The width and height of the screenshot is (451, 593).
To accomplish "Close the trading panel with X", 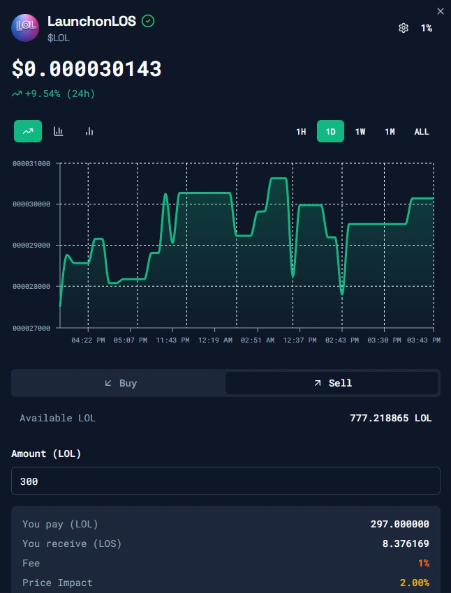I will [x=440, y=10].
